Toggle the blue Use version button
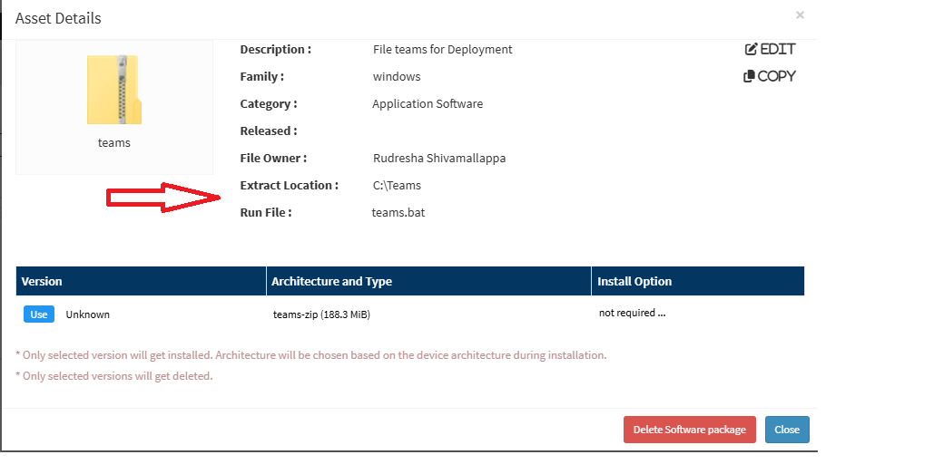The width and height of the screenshot is (944, 474). [x=39, y=314]
